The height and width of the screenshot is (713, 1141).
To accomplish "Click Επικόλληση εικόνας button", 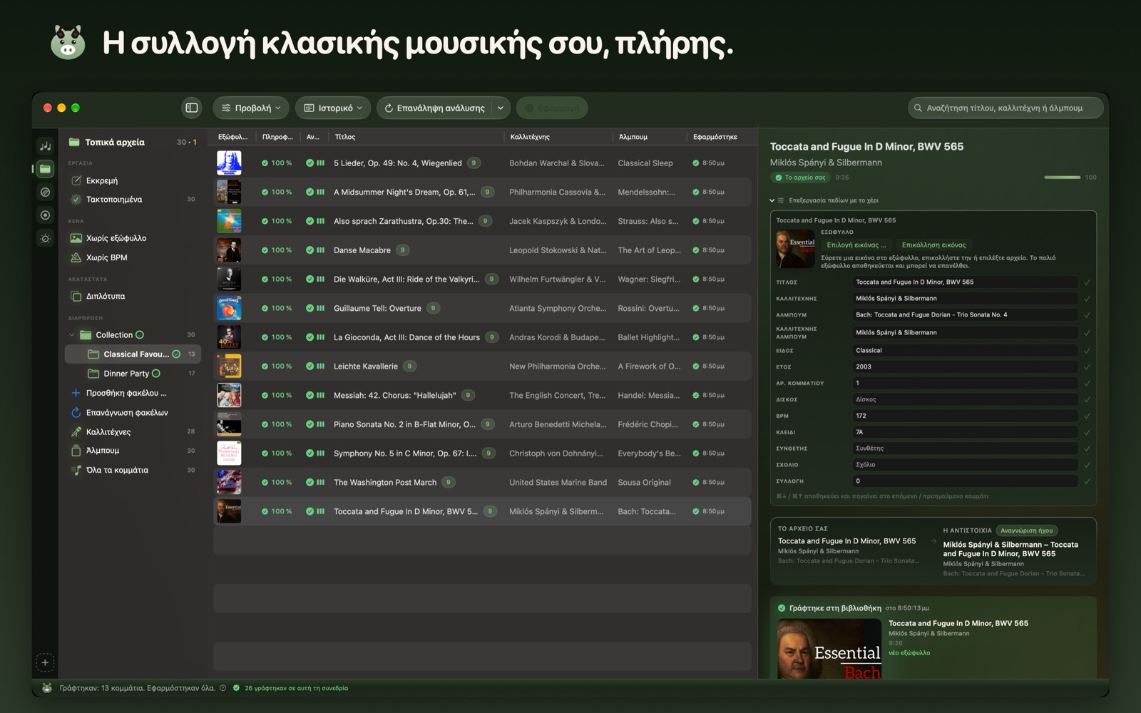I will click(933, 245).
